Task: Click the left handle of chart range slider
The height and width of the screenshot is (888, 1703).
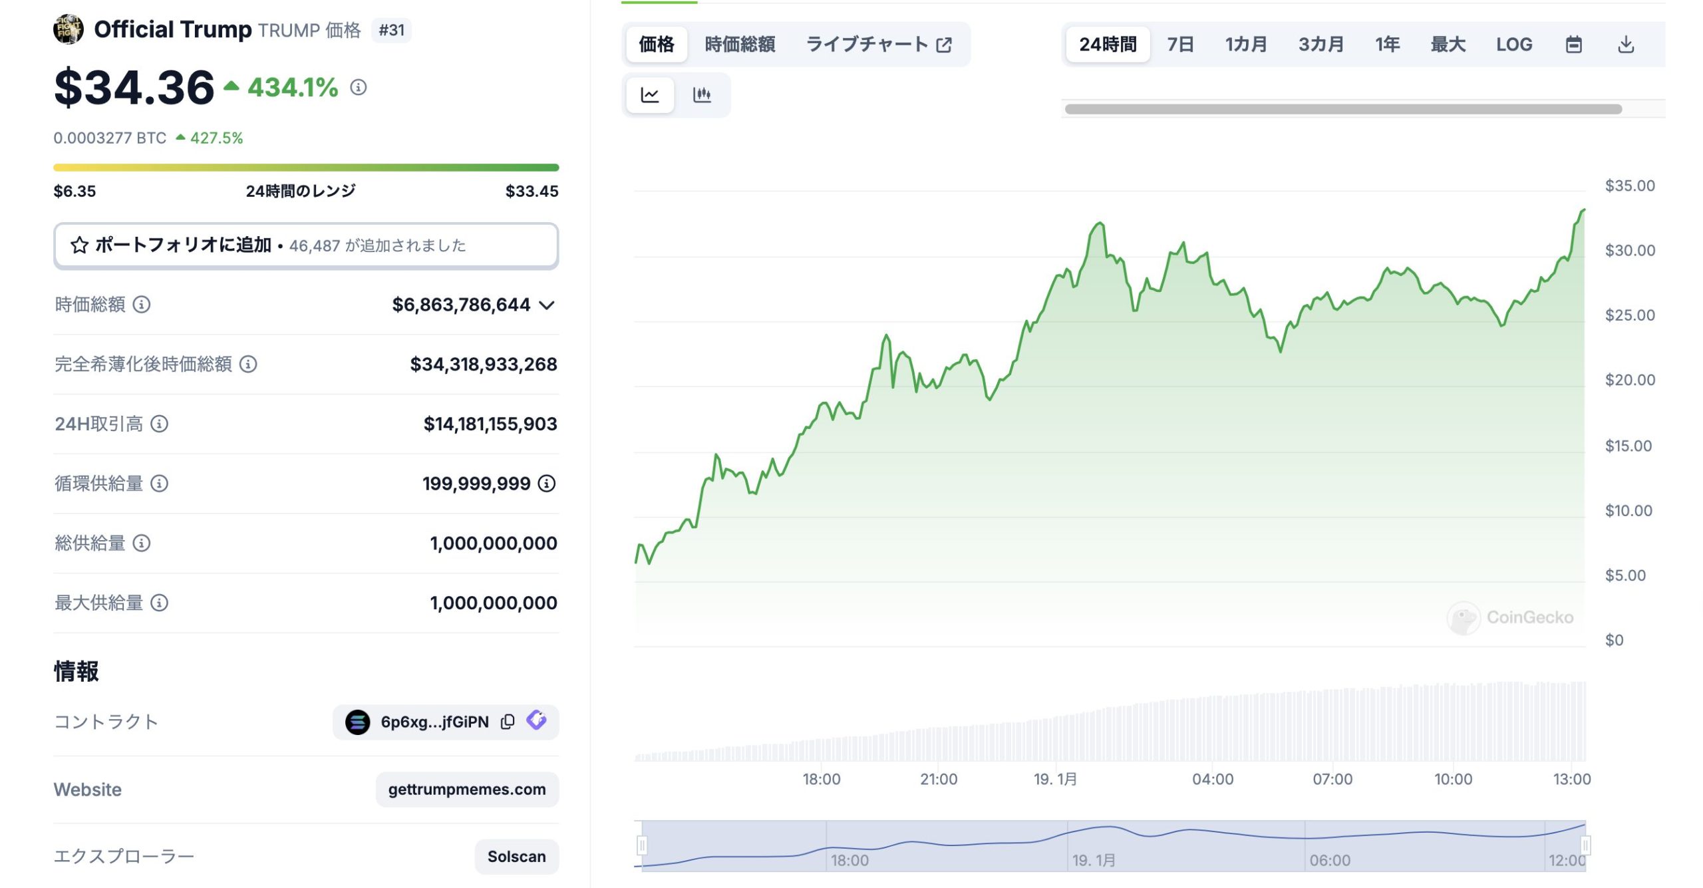Action: [x=641, y=845]
